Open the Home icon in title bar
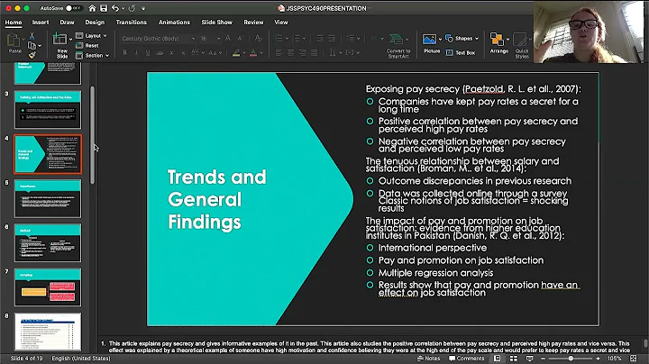 pyautogui.click(x=92, y=8)
